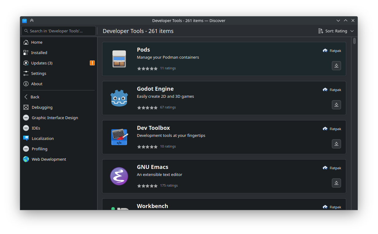Click the Dev Toolbox 10 ratings label
Viewport: 378px width, 234px height.
pos(168,147)
